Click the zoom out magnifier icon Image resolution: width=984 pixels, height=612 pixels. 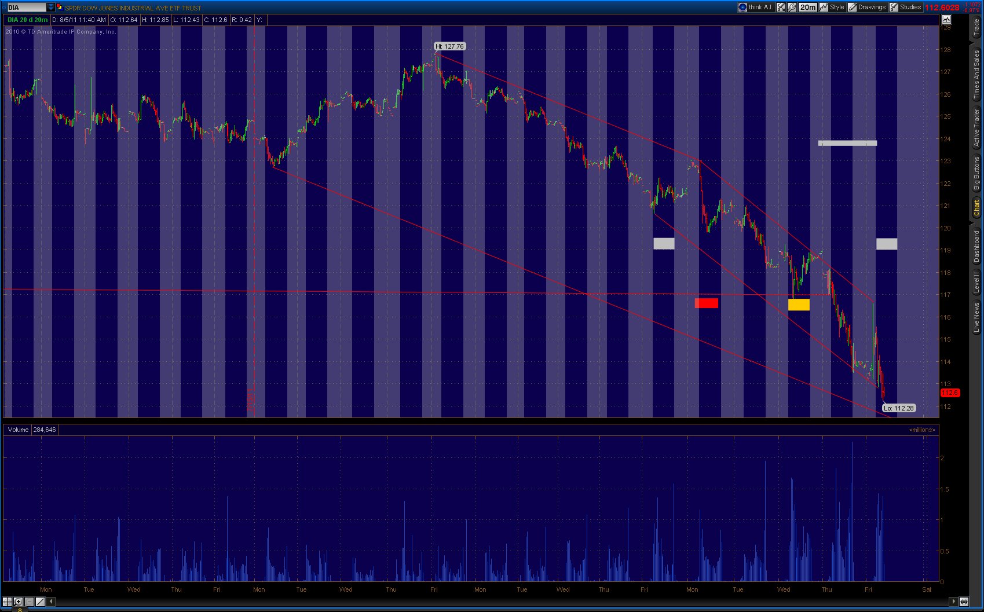29,602
